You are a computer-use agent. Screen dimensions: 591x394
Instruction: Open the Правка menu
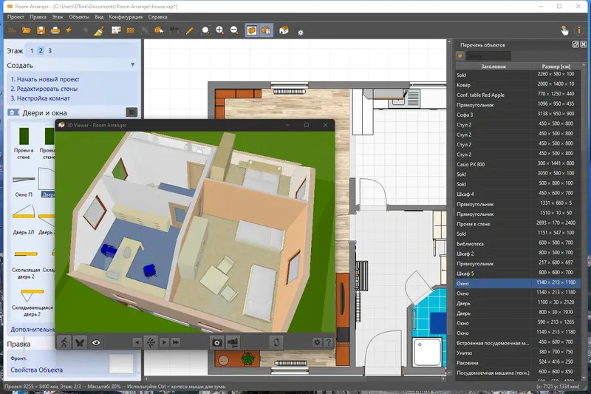point(38,17)
